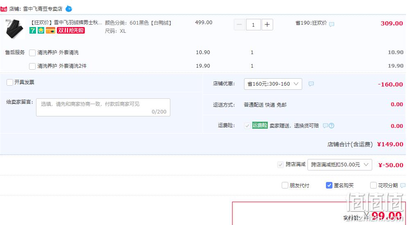
Task: Click the ¥149.00 store total amount
Action: coord(390,144)
